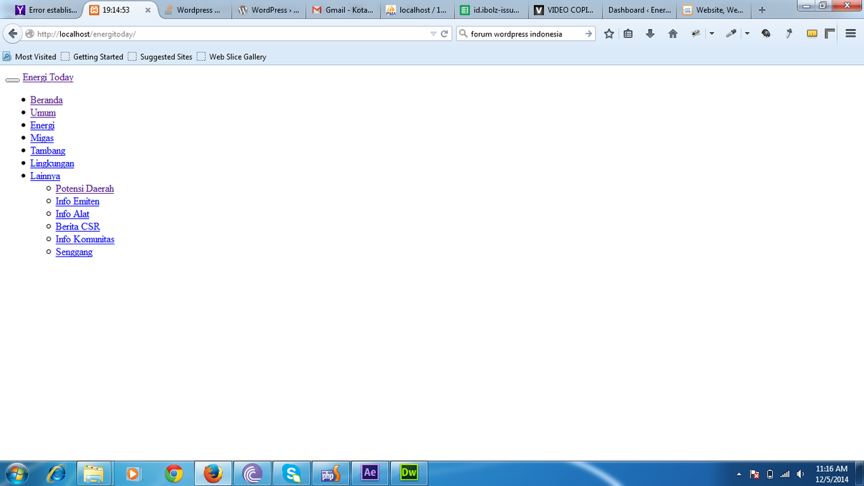This screenshot has width=864, height=486.
Task: Click the Energi Today site link
Action: click(x=48, y=77)
